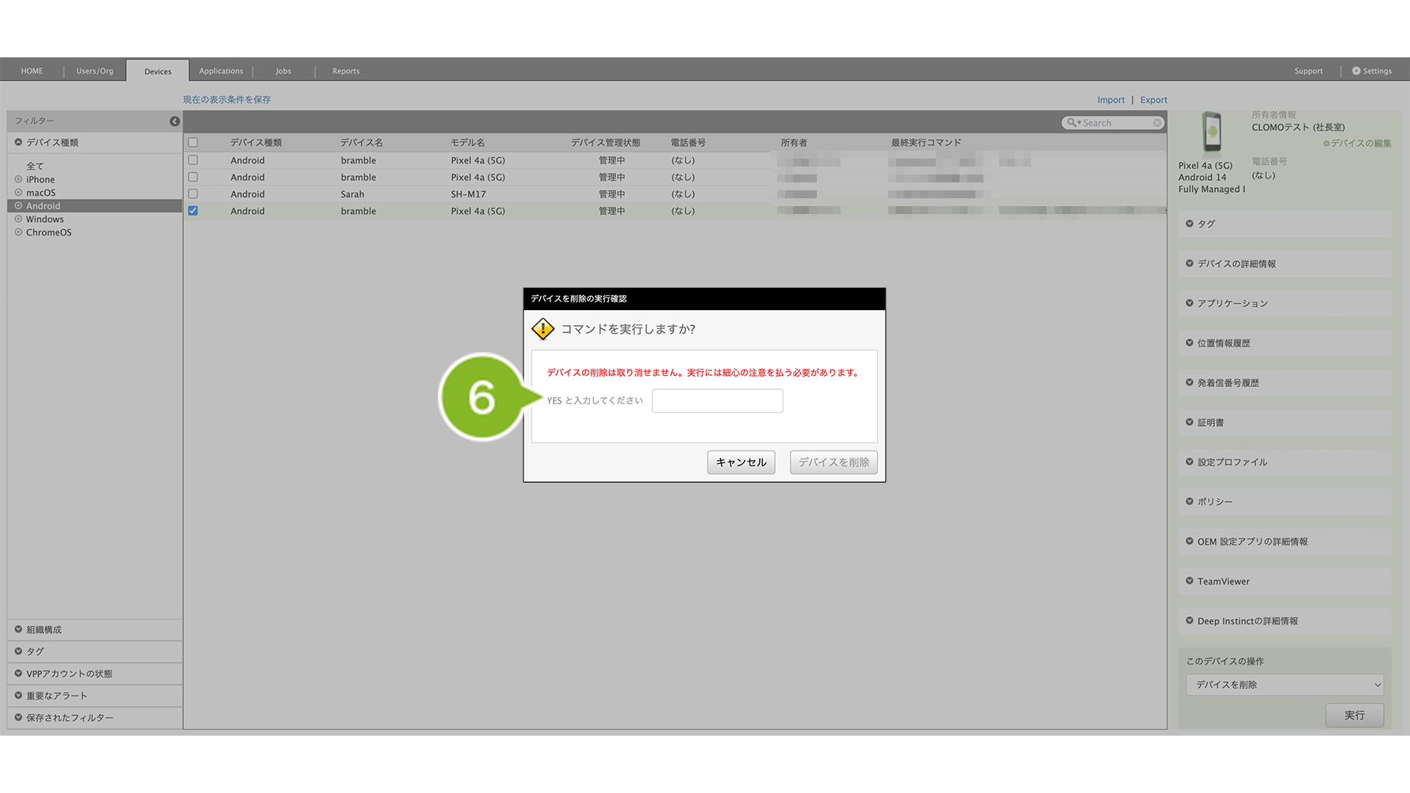
Task: Click the デバイスを削除 confirm button
Action: click(x=833, y=462)
